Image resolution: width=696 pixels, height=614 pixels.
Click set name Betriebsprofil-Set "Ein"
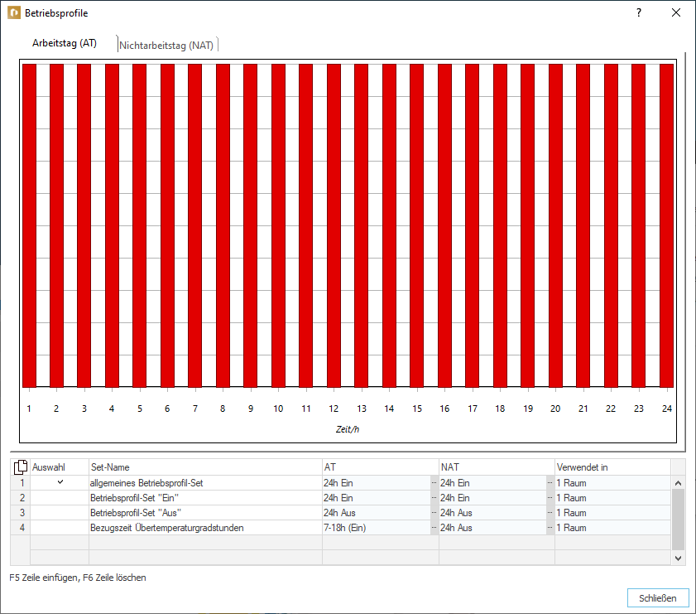click(x=135, y=498)
